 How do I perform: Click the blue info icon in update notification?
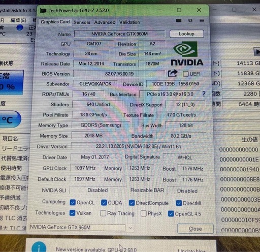click(x=39, y=247)
